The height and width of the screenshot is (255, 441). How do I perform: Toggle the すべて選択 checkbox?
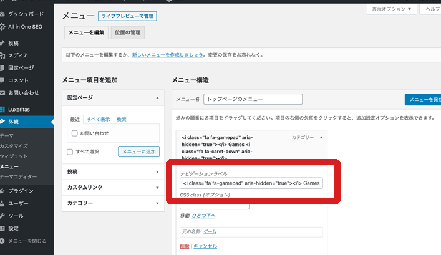70,152
